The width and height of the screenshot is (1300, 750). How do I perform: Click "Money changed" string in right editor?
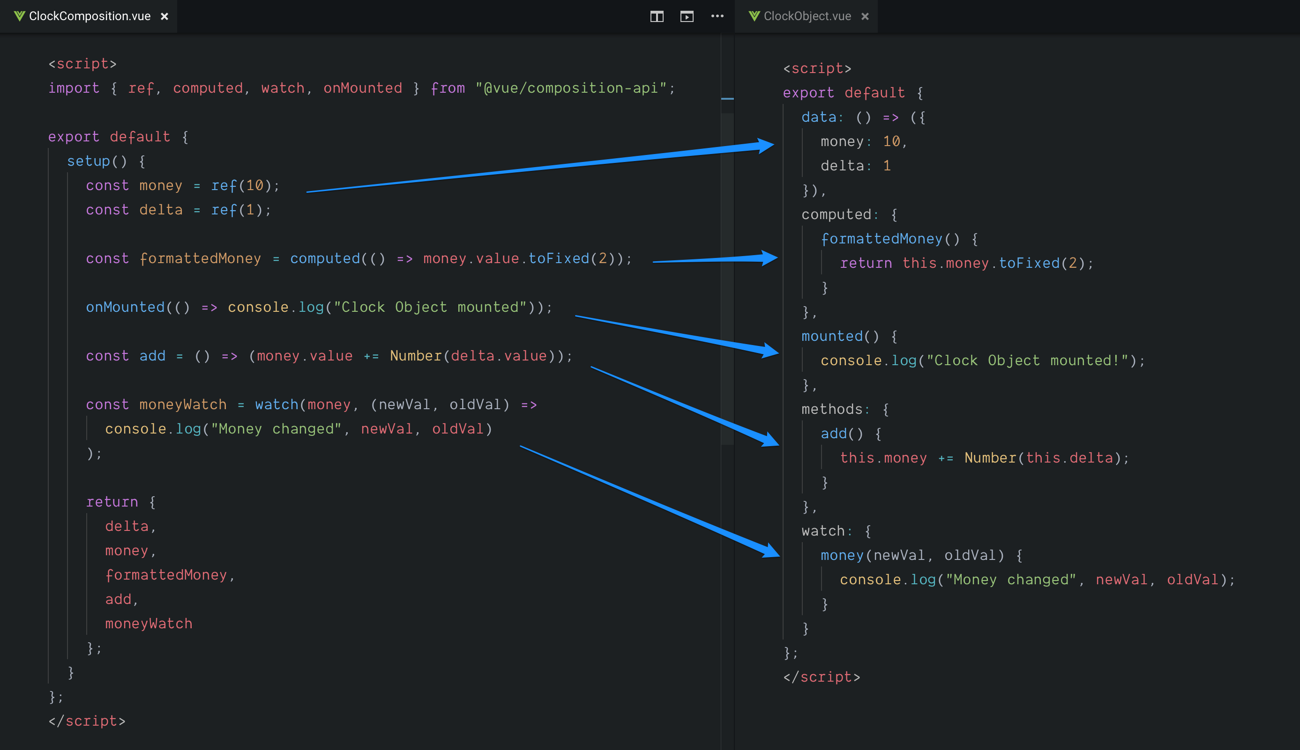click(1011, 580)
